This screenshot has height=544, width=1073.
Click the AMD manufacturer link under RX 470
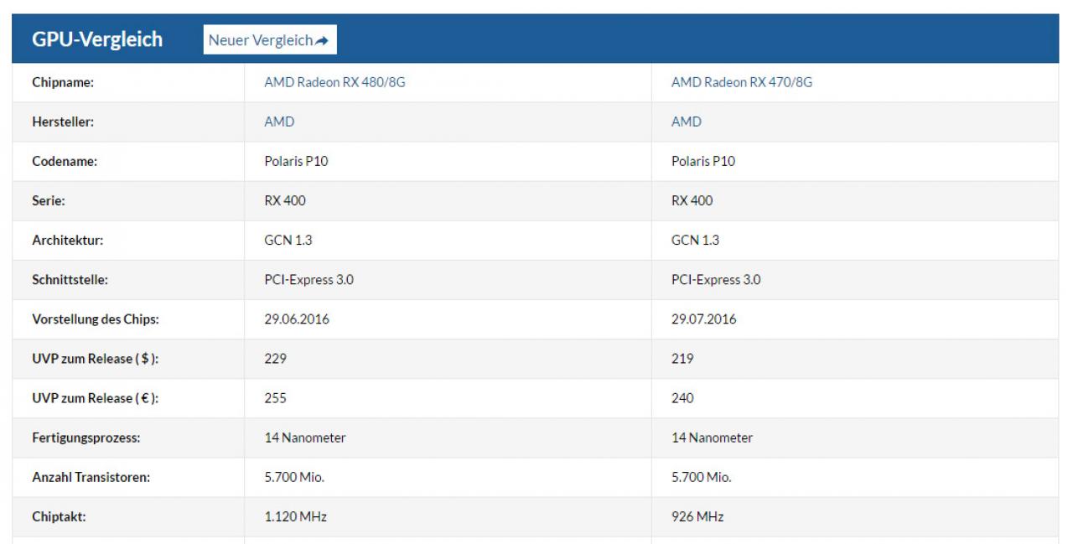tap(687, 122)
